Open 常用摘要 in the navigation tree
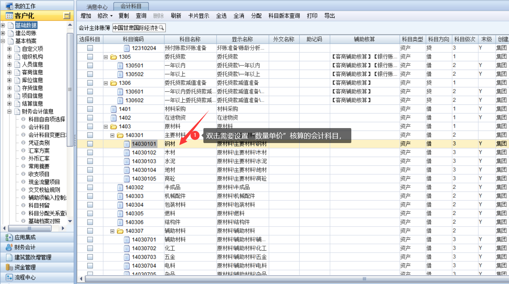 (x=39, y=166)
